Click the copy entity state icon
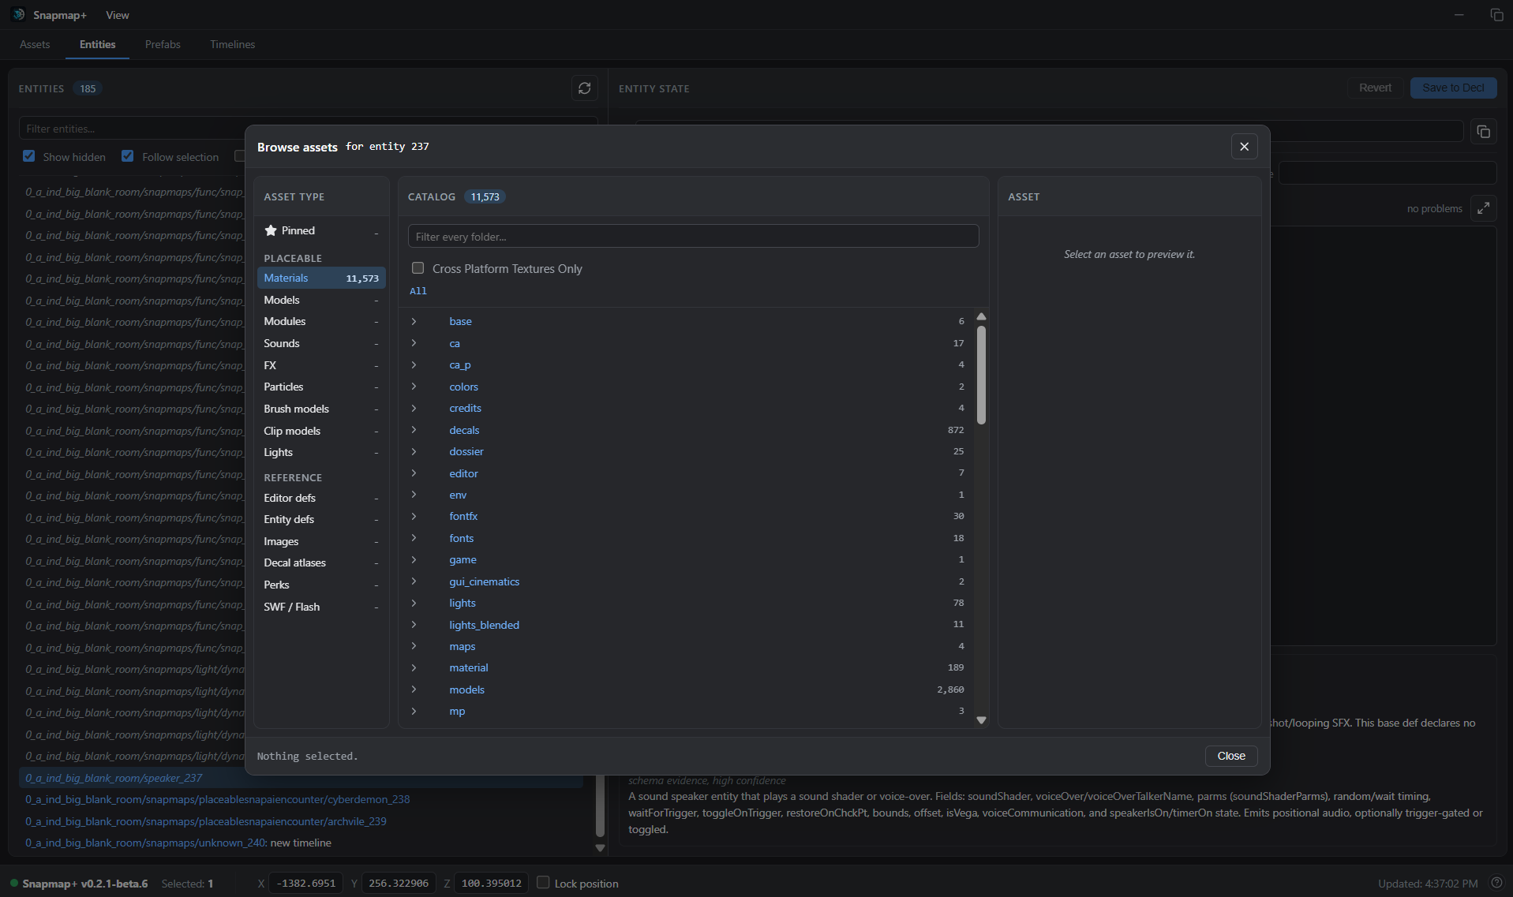The width and height of the screenshot is (1513, 897). 1483,132
